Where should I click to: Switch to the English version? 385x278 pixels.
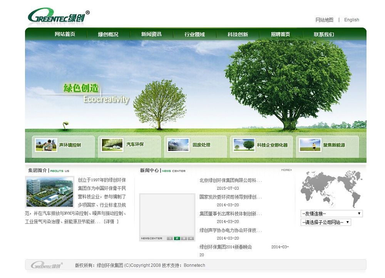352,20
